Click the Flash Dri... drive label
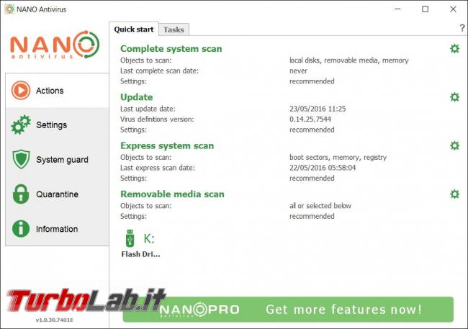The image size is (468, 329). [x=140, y=254]
